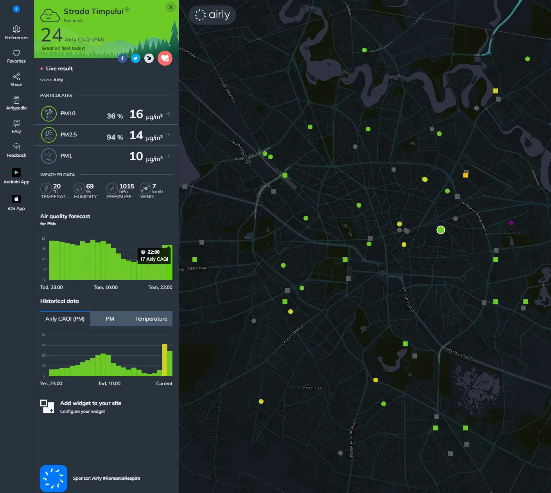Click the location marker beside Strada Timpului

click(127, 9)
